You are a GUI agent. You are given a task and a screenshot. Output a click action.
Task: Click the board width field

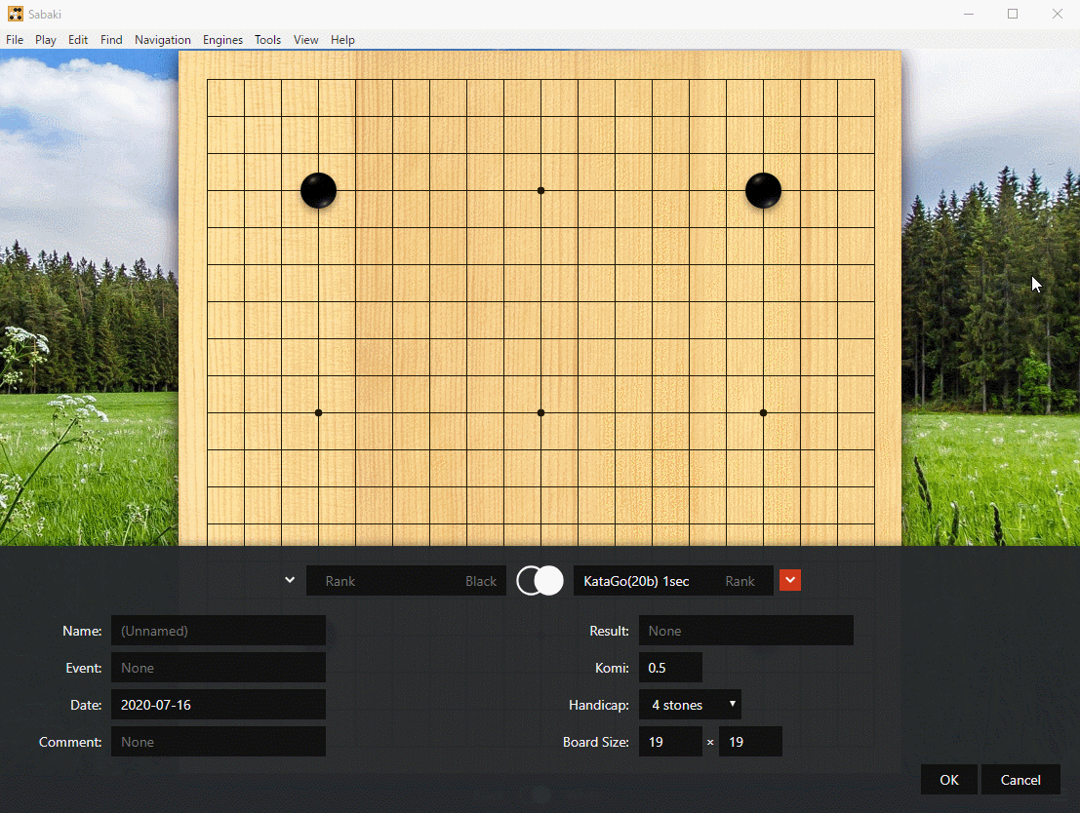[x=670, y=742]
